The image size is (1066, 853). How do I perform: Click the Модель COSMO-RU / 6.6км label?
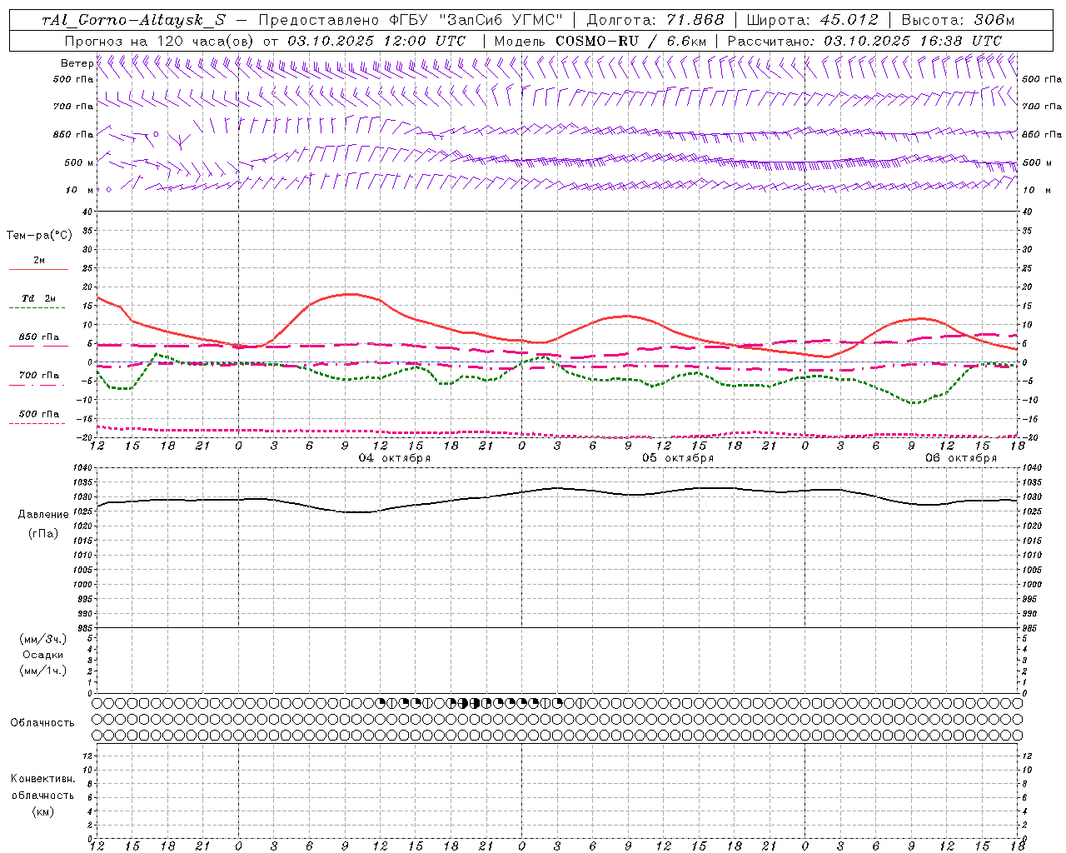pos(600,41)
